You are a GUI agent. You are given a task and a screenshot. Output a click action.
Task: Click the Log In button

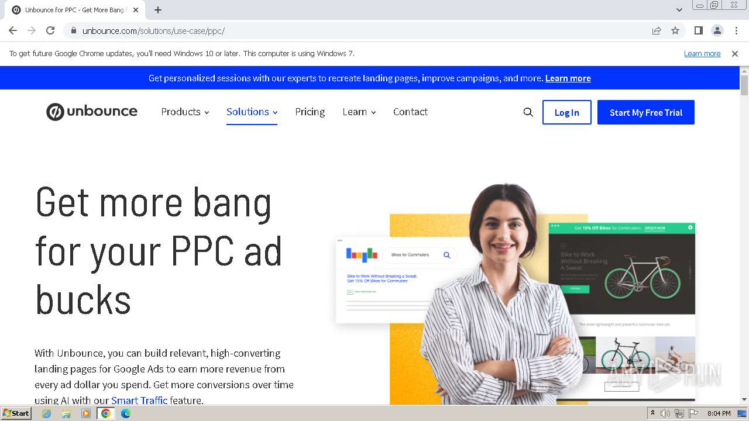567,112
